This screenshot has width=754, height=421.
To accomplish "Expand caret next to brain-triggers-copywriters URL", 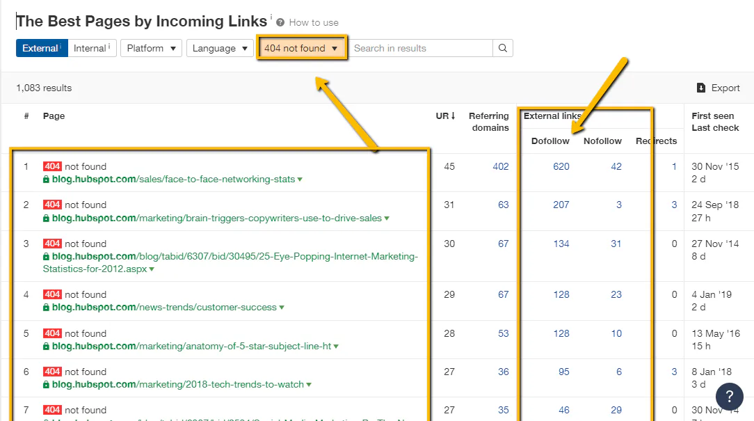I will [x=387, y=219].
